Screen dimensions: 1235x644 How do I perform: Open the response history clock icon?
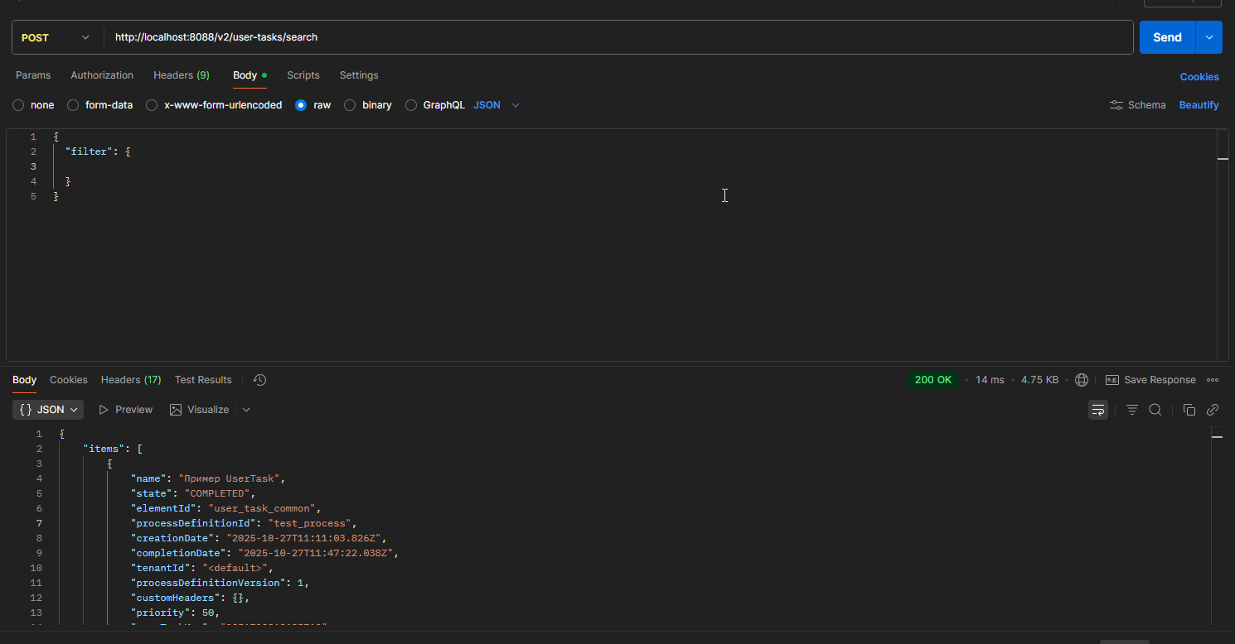tap(259, 380)
